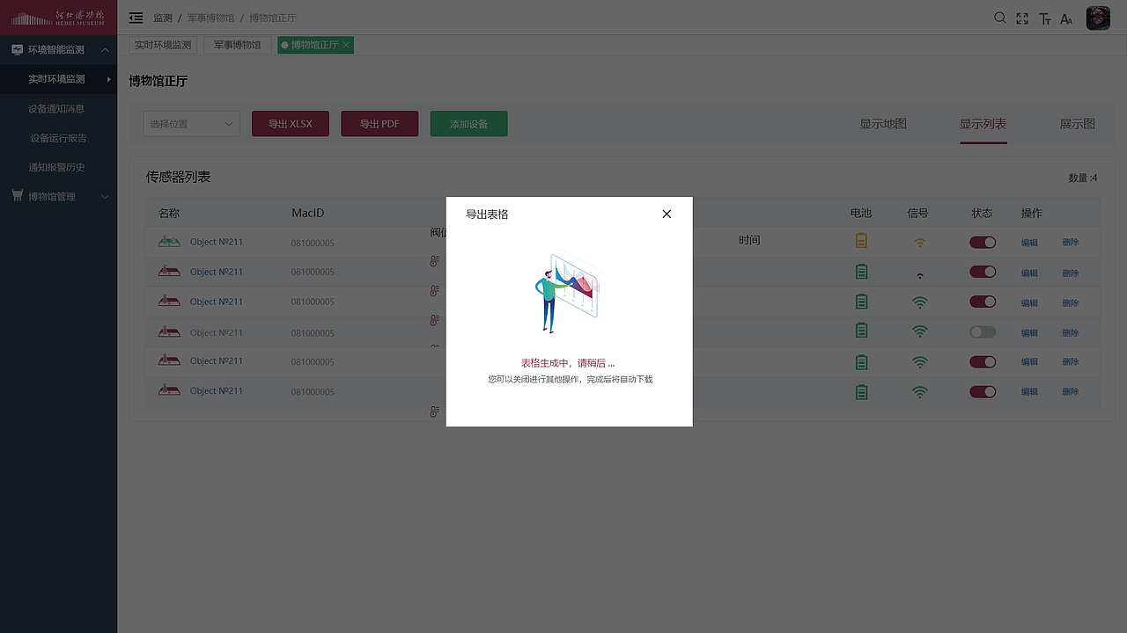
Task: Click the 导出 XLSX export button
Action: (291, 123)
